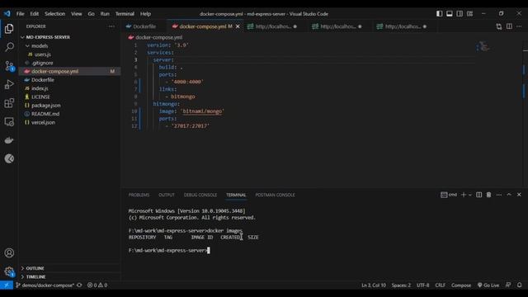
Task: Open the Accounts menu icon
Action: 9,252
